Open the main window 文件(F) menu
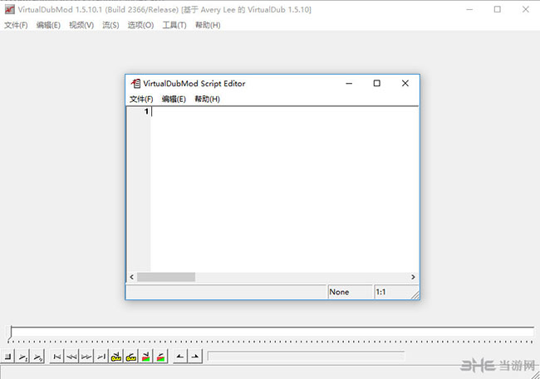540x379 pixels. click(16, 25)
